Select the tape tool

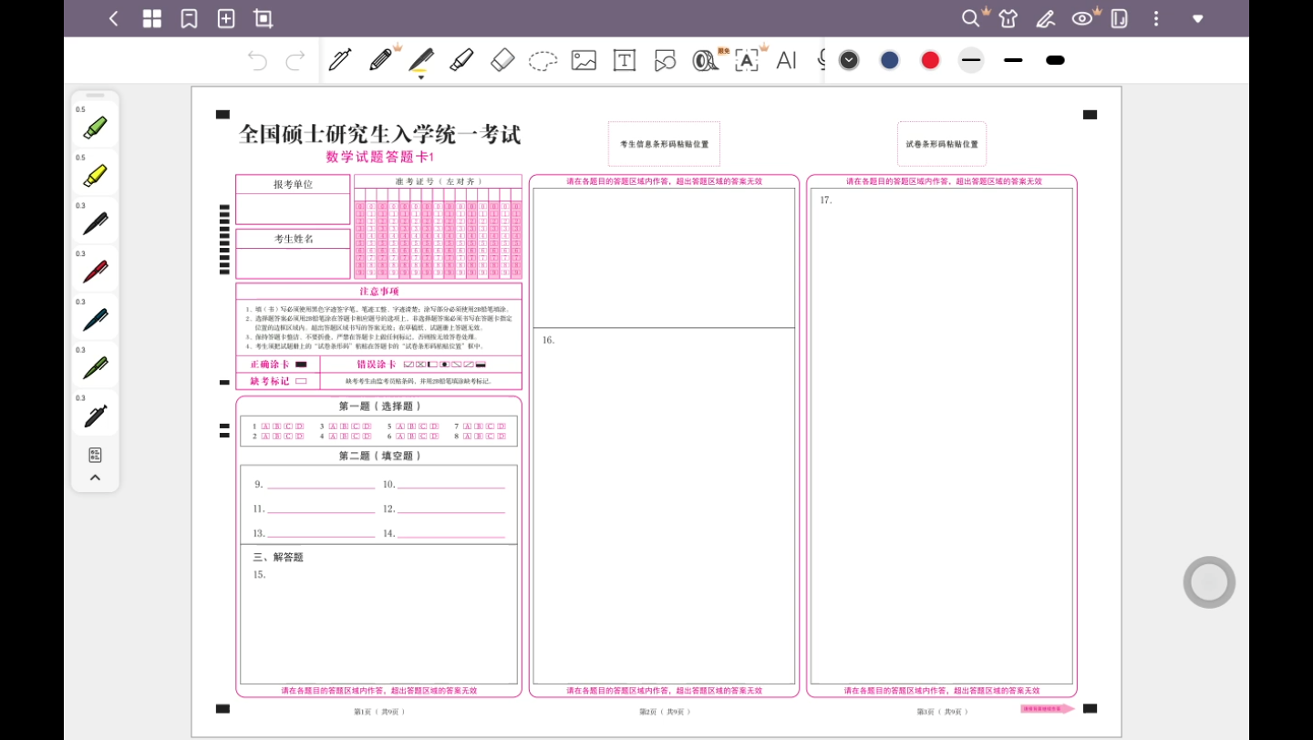pos(705,60)
